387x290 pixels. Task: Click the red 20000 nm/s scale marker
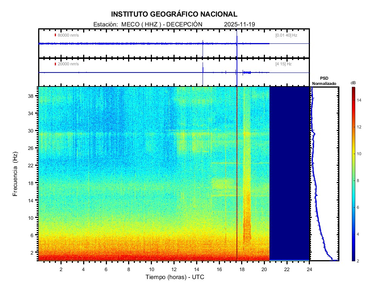(55, 64)
